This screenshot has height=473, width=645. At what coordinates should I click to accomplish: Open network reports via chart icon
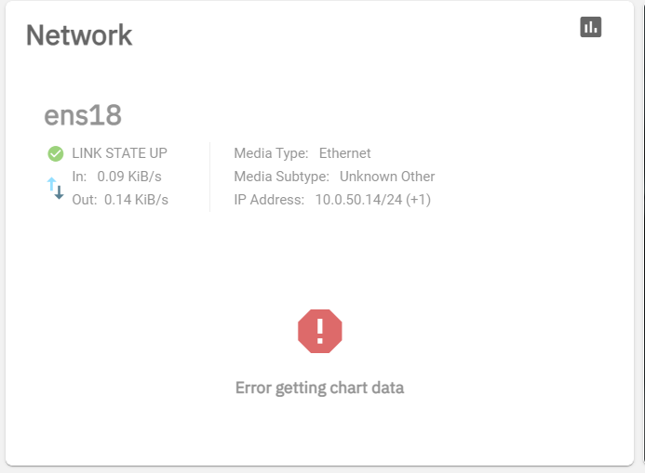click(591, 27)
